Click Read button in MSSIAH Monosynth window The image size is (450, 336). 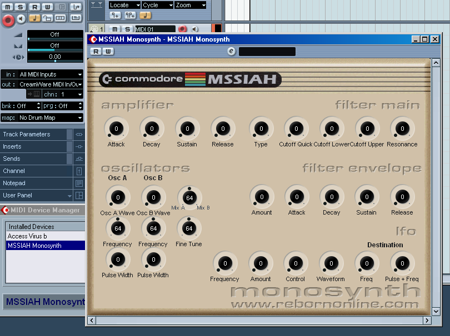(x=96, y=51)
